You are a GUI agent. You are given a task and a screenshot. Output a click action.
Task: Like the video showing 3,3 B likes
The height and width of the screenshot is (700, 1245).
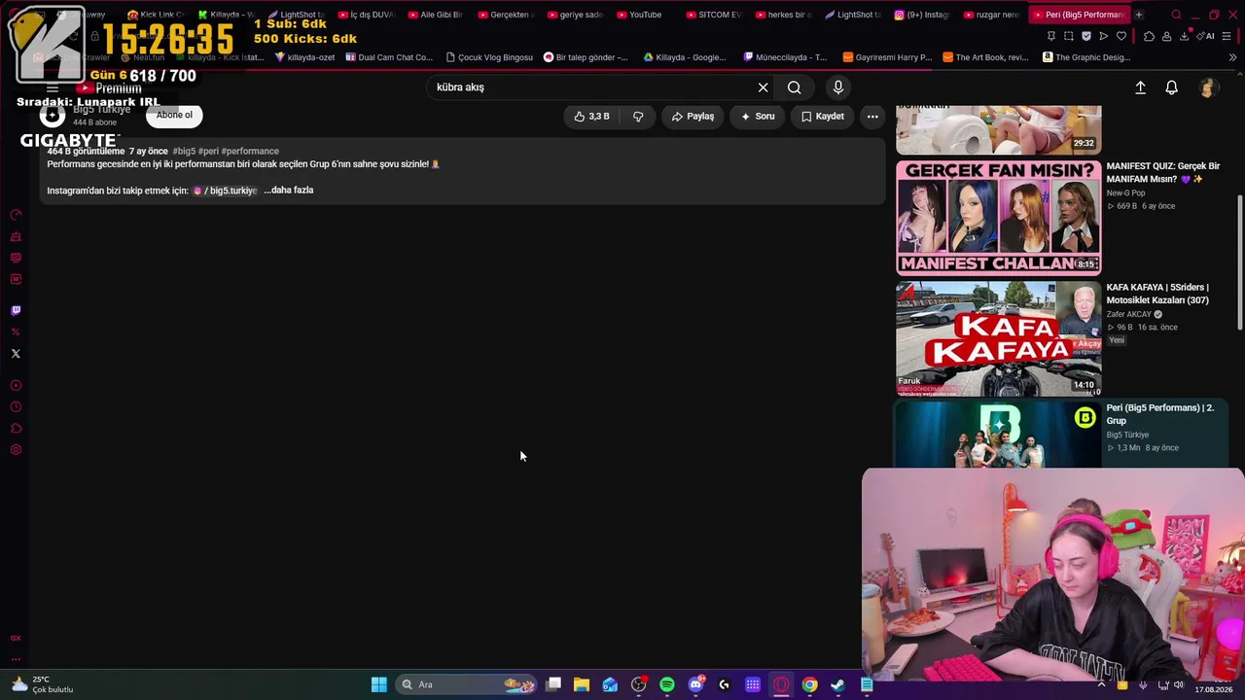(x=591, y=117)
